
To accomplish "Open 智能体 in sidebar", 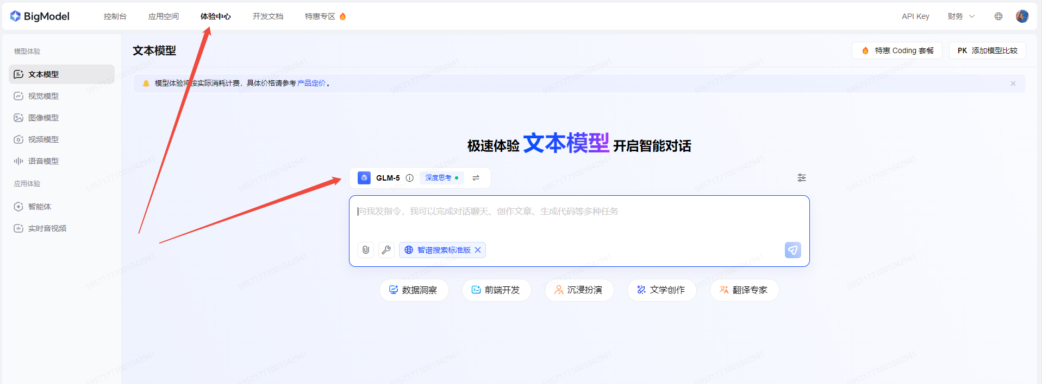I will [61, 207].
